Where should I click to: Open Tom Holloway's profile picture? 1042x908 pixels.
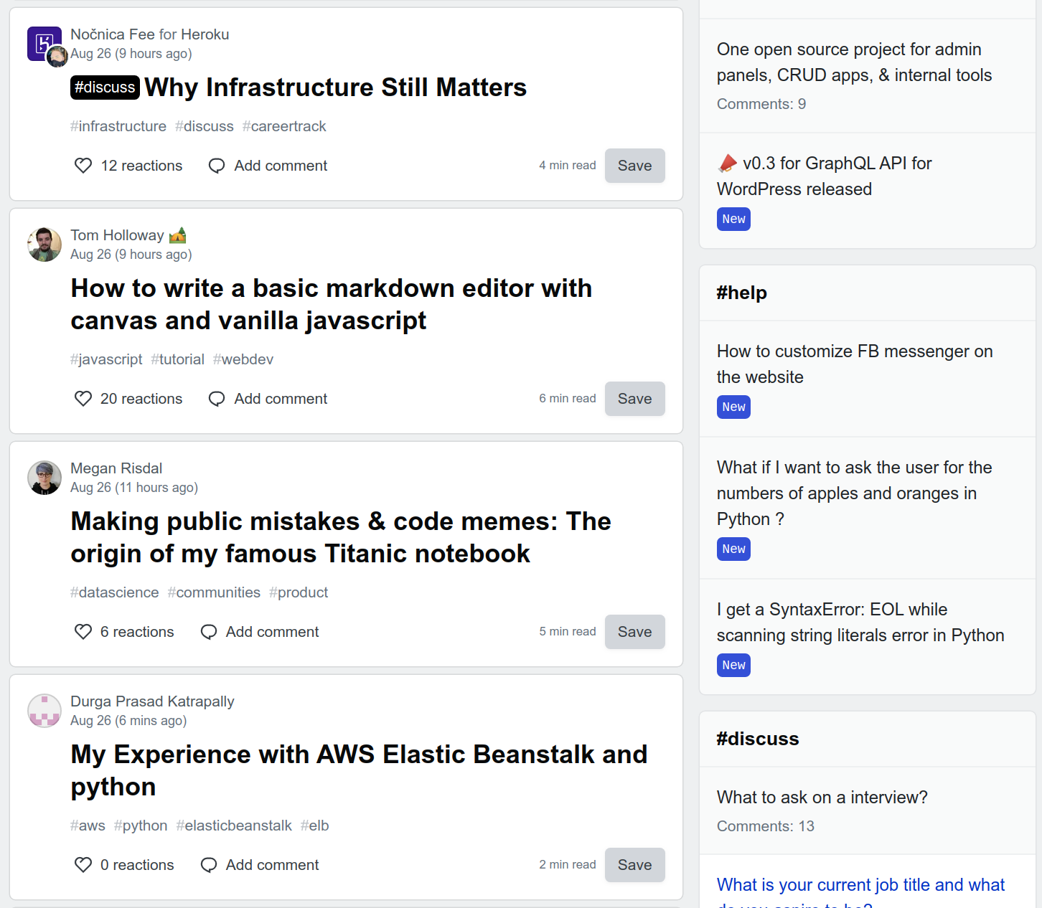coord(44,245)
